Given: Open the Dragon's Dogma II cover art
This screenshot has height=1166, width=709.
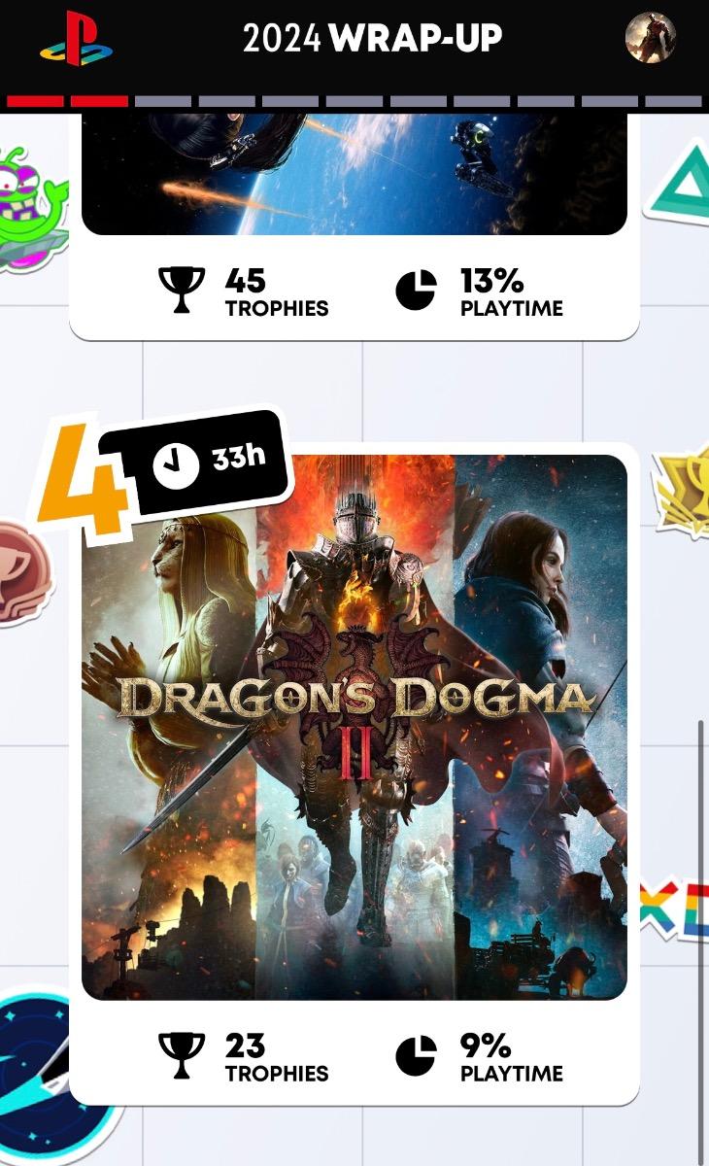Looking at the screenshot, I should click(354, 727).
